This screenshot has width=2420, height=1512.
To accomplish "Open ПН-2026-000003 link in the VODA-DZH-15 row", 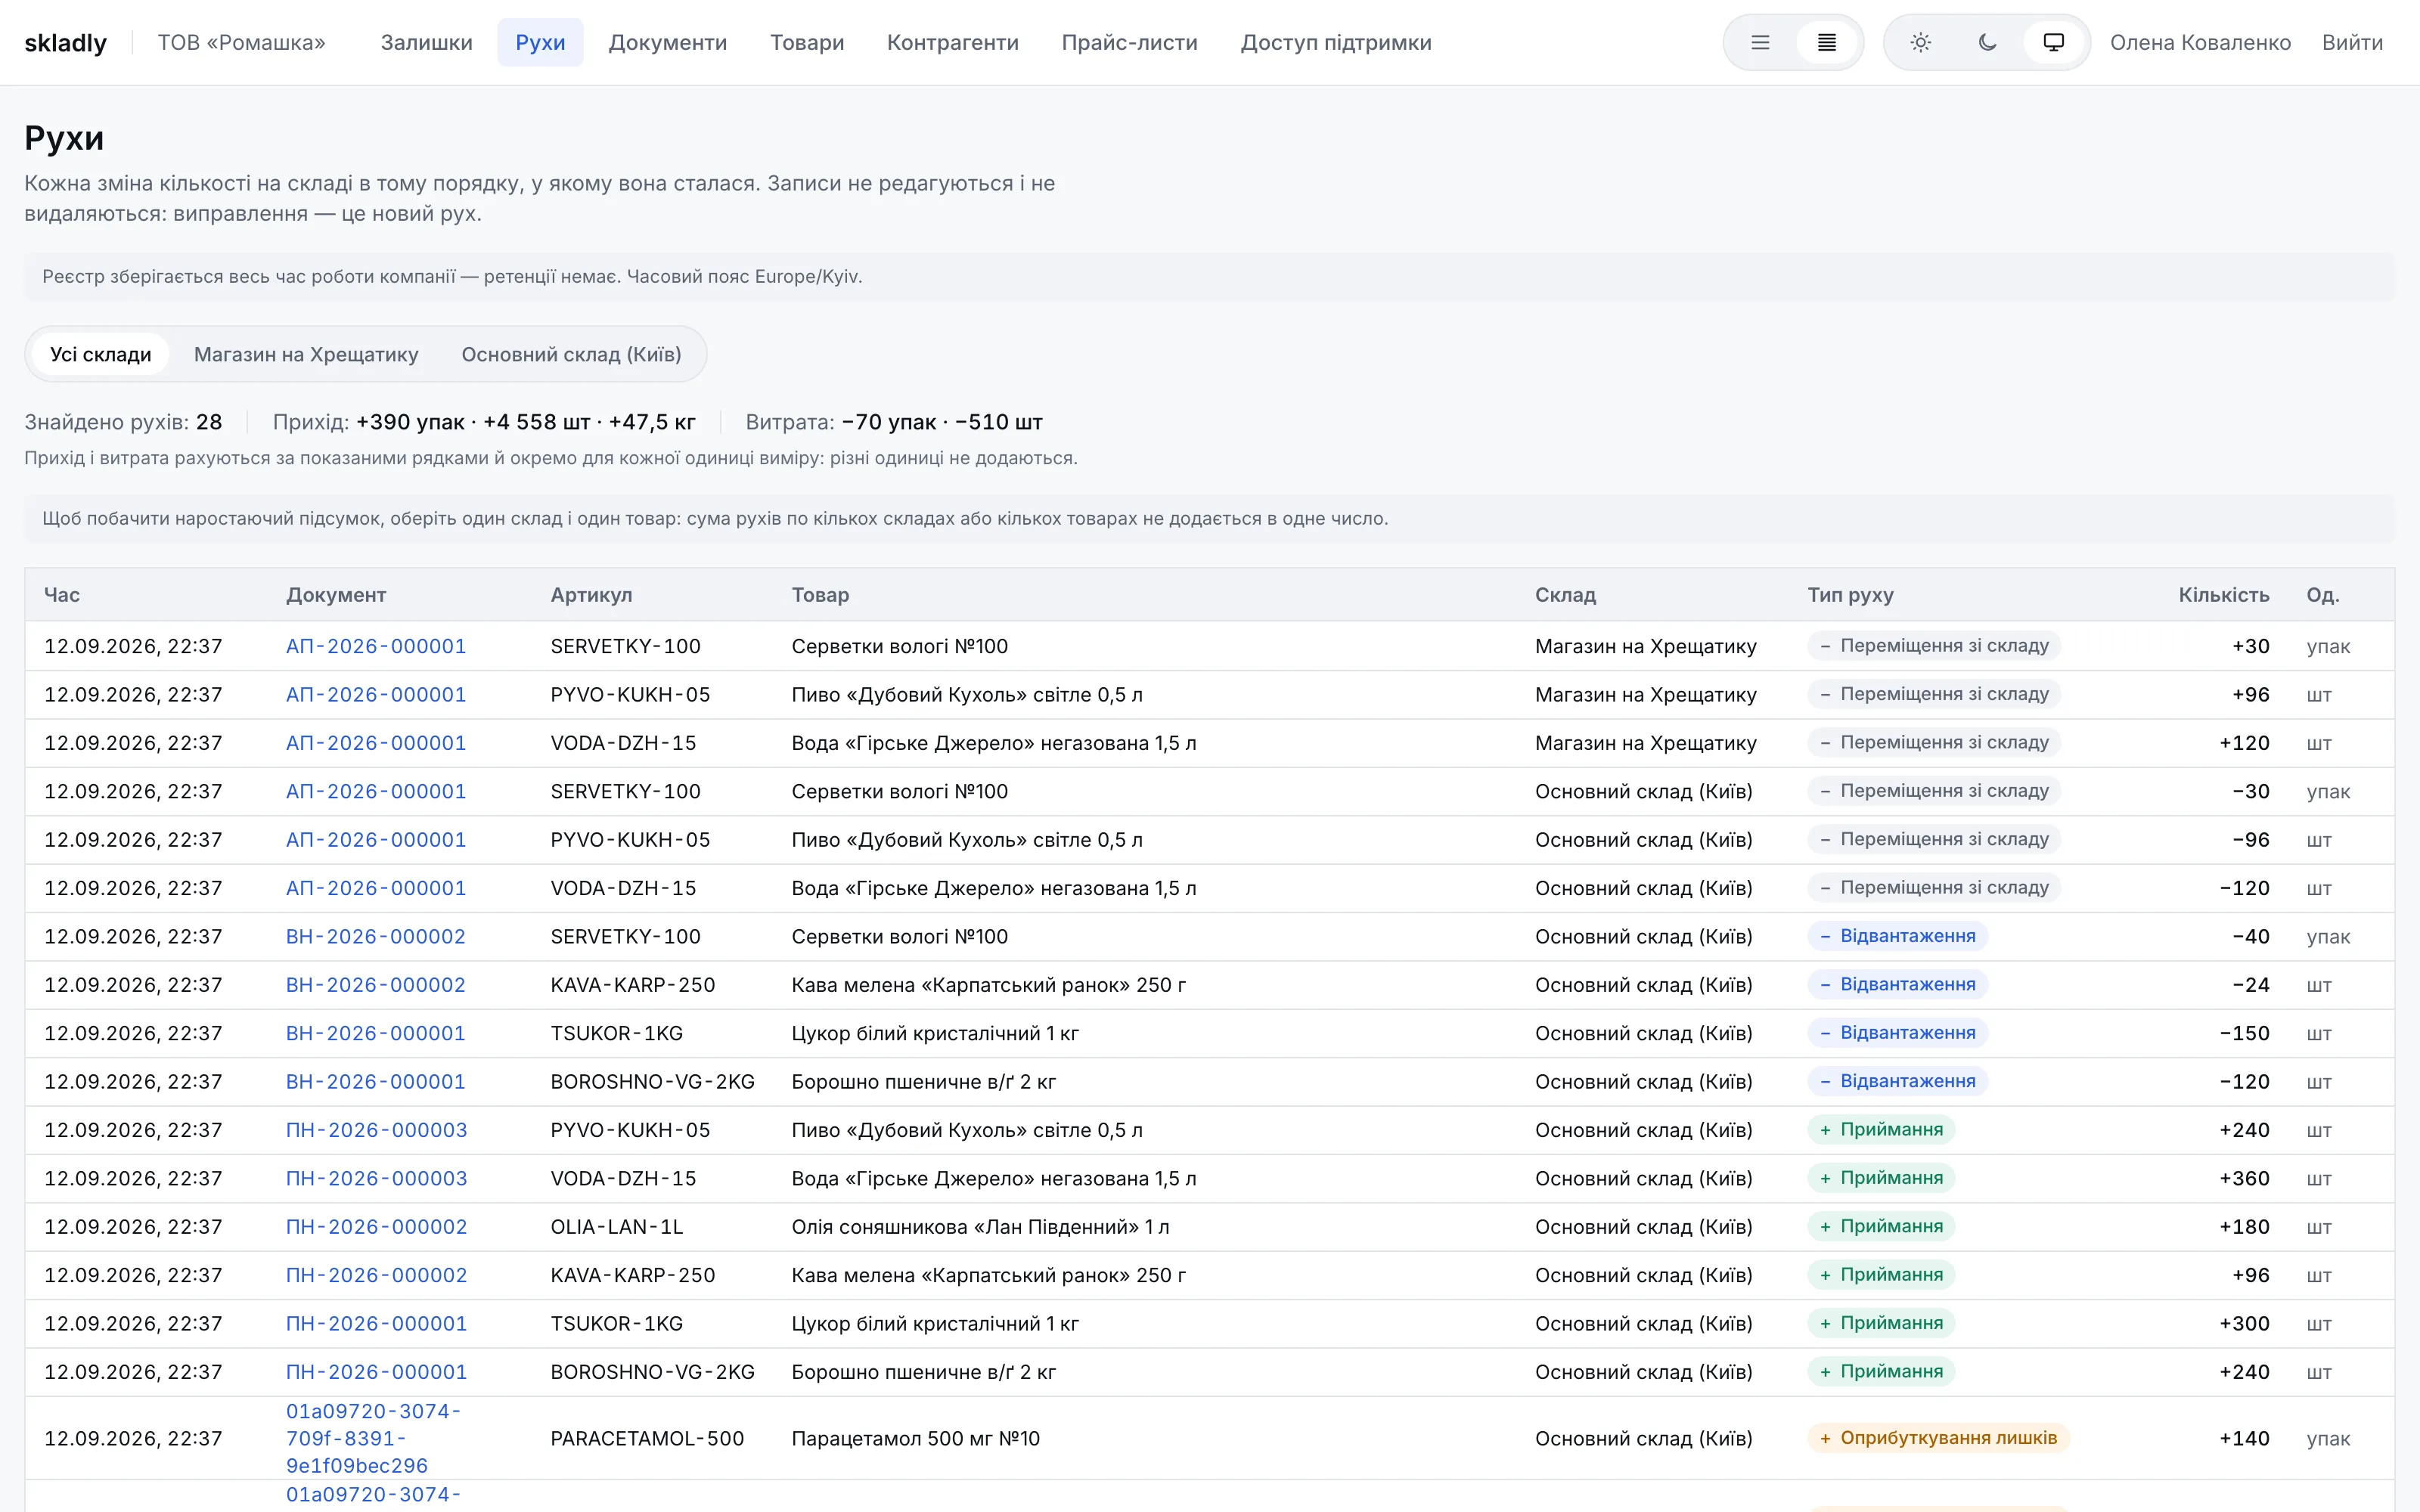I will tap(377, 1178).
